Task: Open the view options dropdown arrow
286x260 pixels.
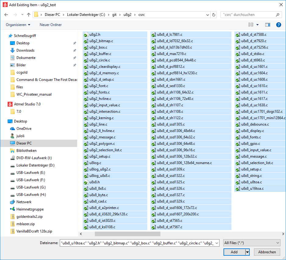Action: point(257,25)
